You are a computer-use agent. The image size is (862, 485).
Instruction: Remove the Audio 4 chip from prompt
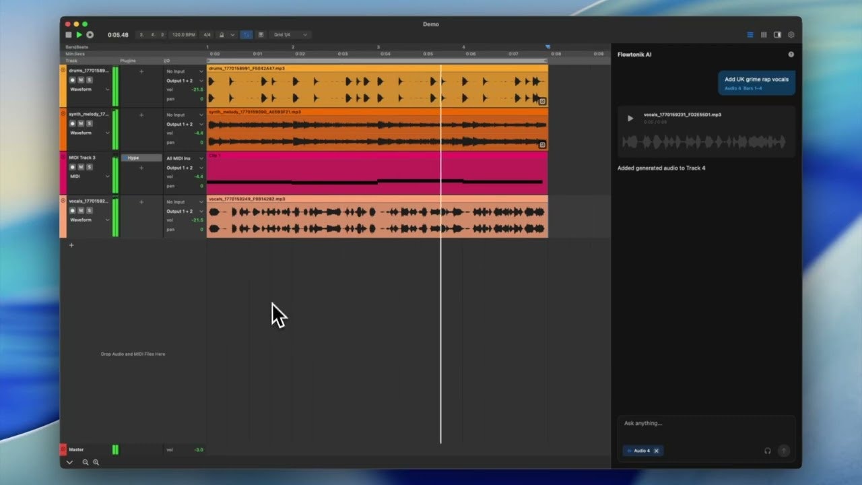657,451
